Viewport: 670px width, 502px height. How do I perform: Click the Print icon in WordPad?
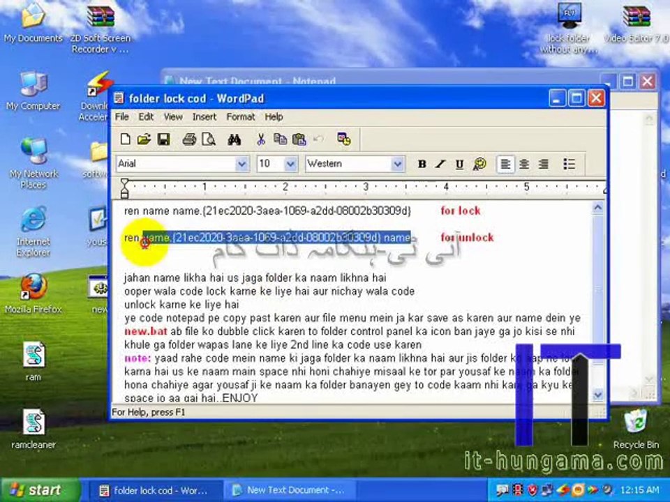[189, 139]
